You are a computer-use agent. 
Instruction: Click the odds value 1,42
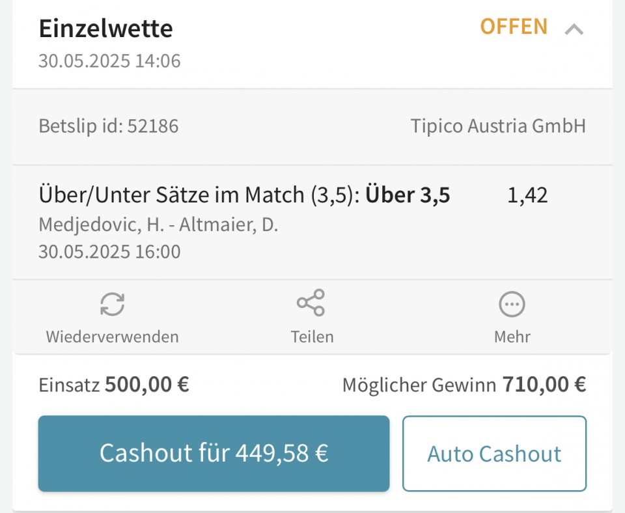point(527,195)
